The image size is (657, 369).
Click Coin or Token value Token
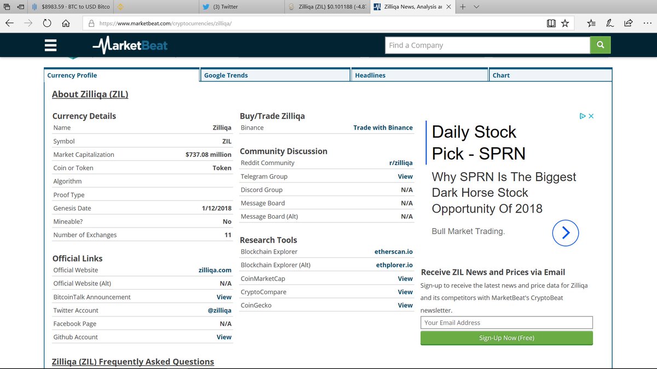[222, 168]
